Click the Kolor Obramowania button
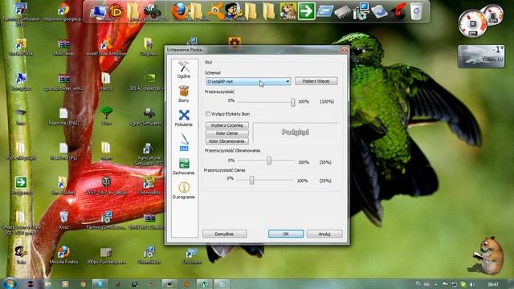This screenshot has height=289, width=514. [226, 141]
